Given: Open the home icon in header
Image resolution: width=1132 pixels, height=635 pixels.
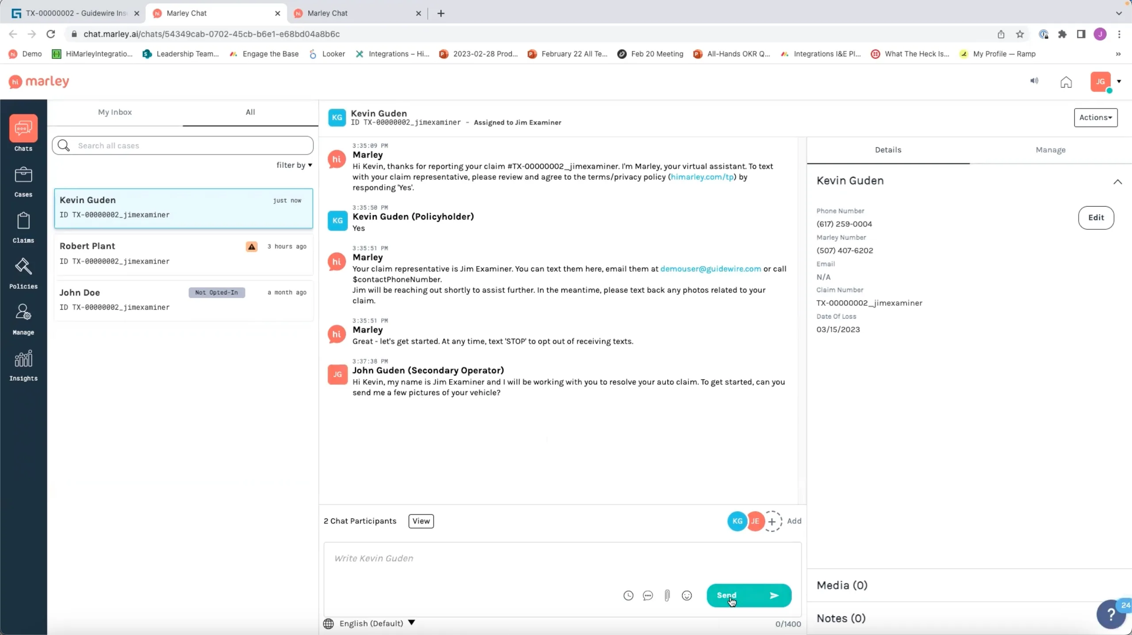Looking at the screenshot, I should click(1066, 82).
